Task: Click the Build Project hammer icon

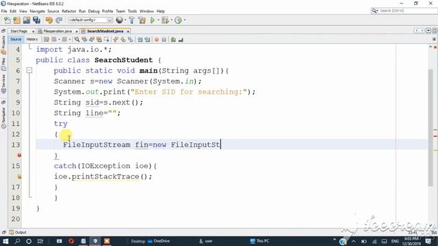Action: pyautogui.click(x=132, y=20)
